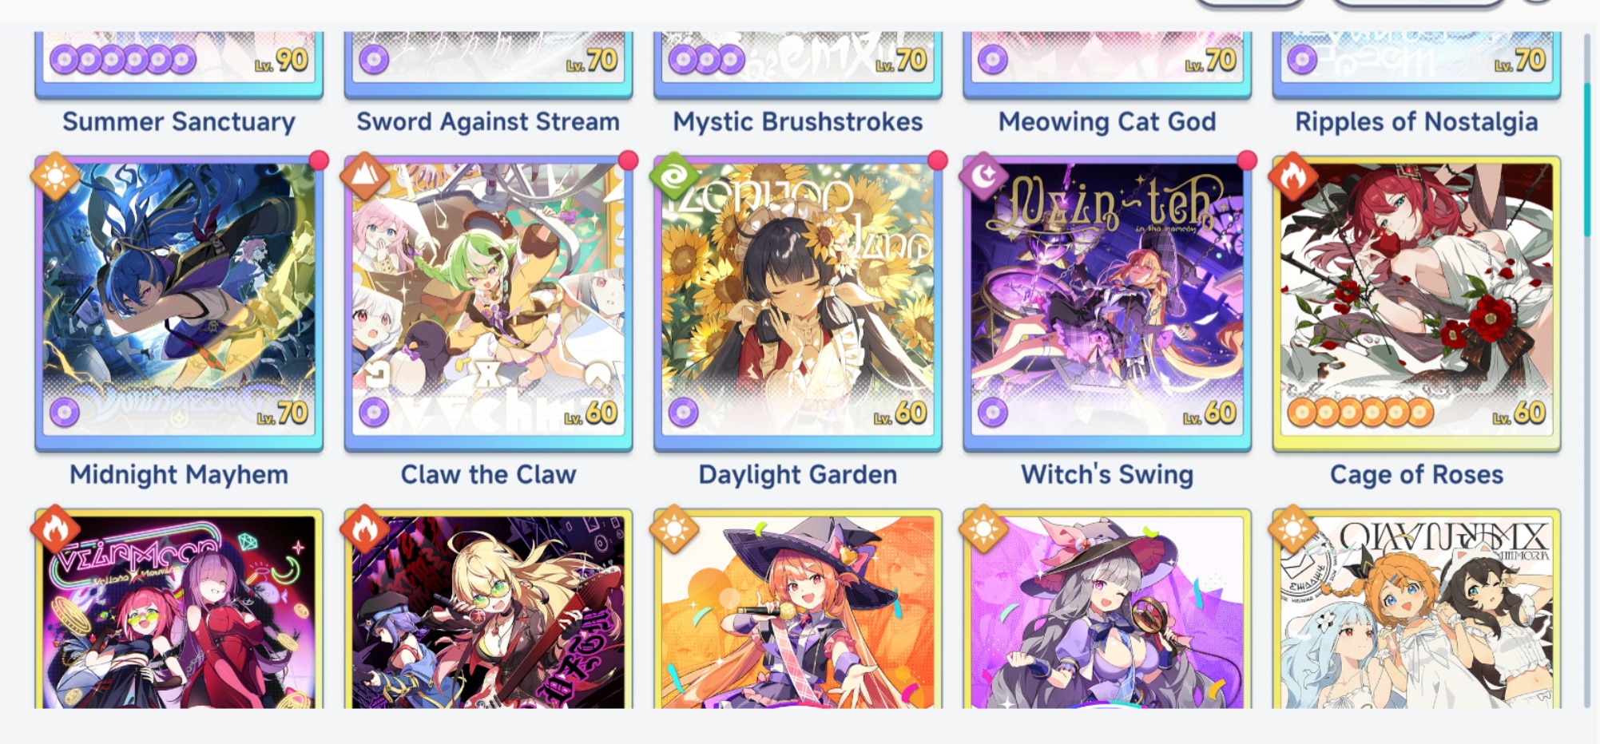Image resolution: width=1600 pixels, height=744 pixels.
Task: Click the orange disc row on Cage of Roses
Action: click(x=1360, y=413)
